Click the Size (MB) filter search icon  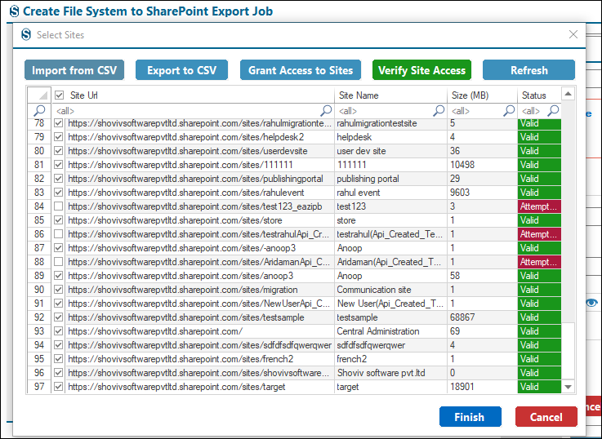(509, 110)
